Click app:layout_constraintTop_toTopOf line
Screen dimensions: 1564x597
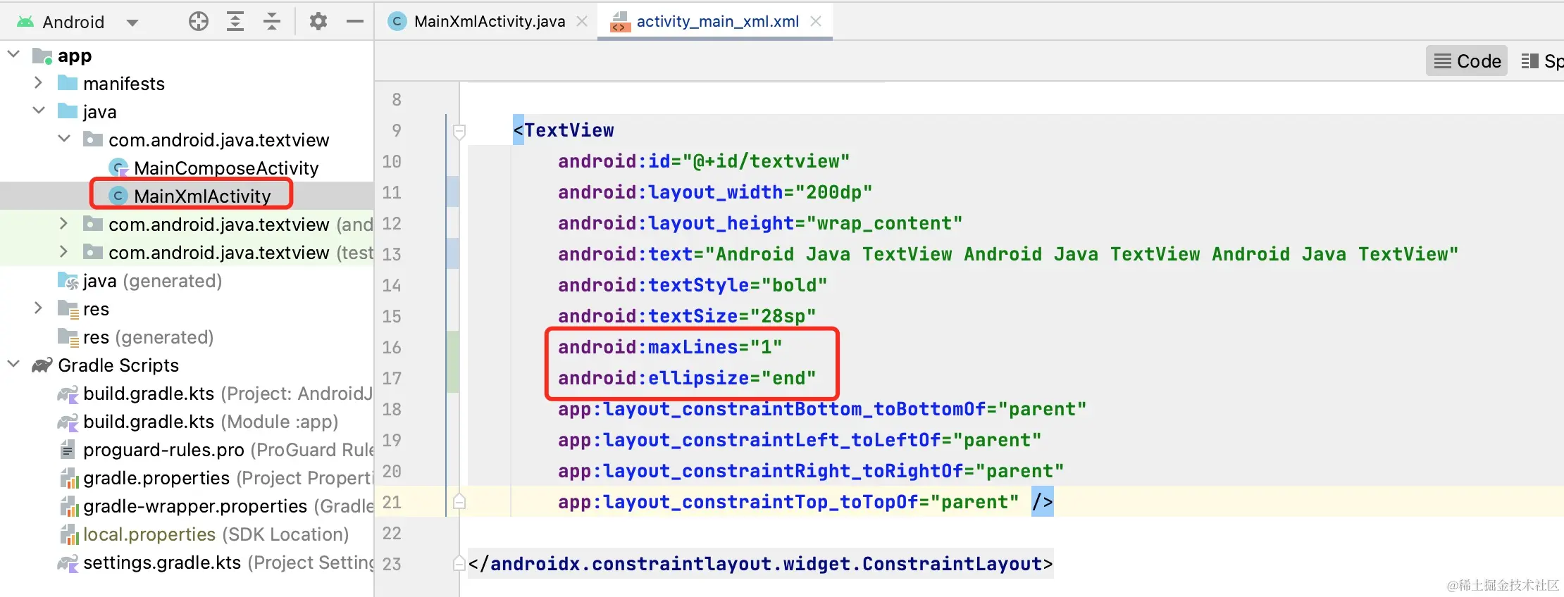(x=805, y=502)
